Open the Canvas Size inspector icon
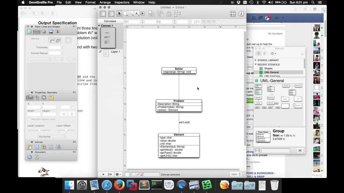The width and height of the screenshot is (344, 193). tap(30, 147)
